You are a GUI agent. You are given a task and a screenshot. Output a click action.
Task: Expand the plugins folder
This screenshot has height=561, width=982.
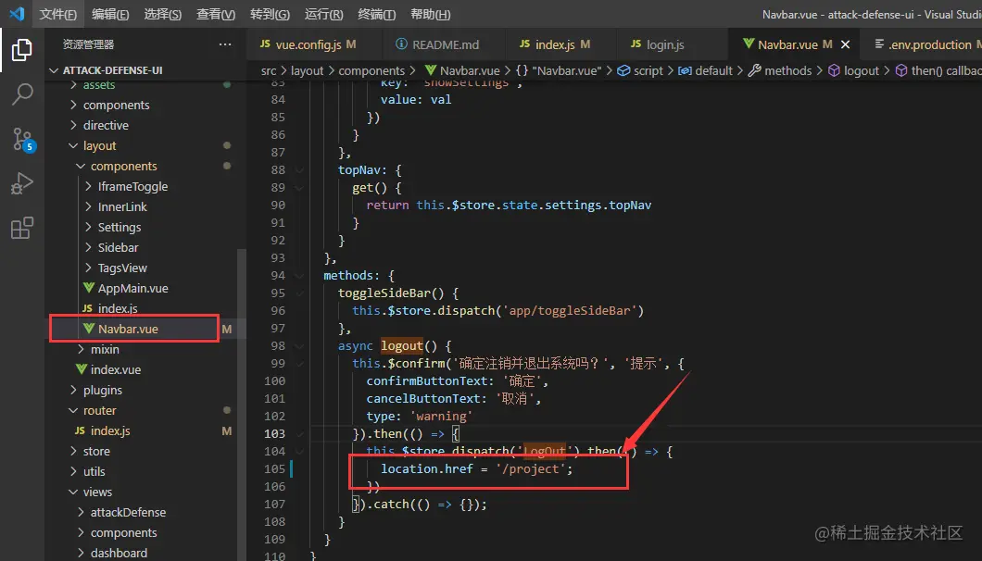(102, 390)
